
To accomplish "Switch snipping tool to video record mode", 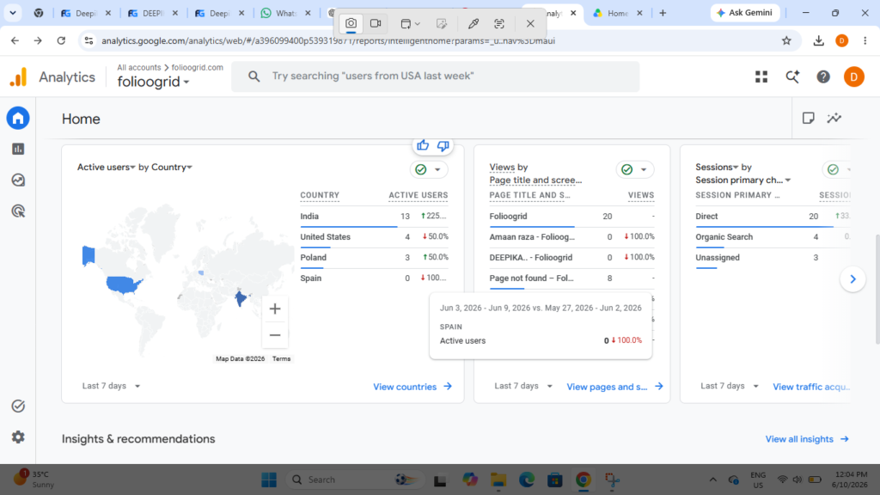I will [376, 23].
